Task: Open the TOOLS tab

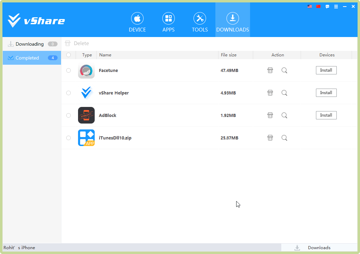Action: tap(200, 22)
